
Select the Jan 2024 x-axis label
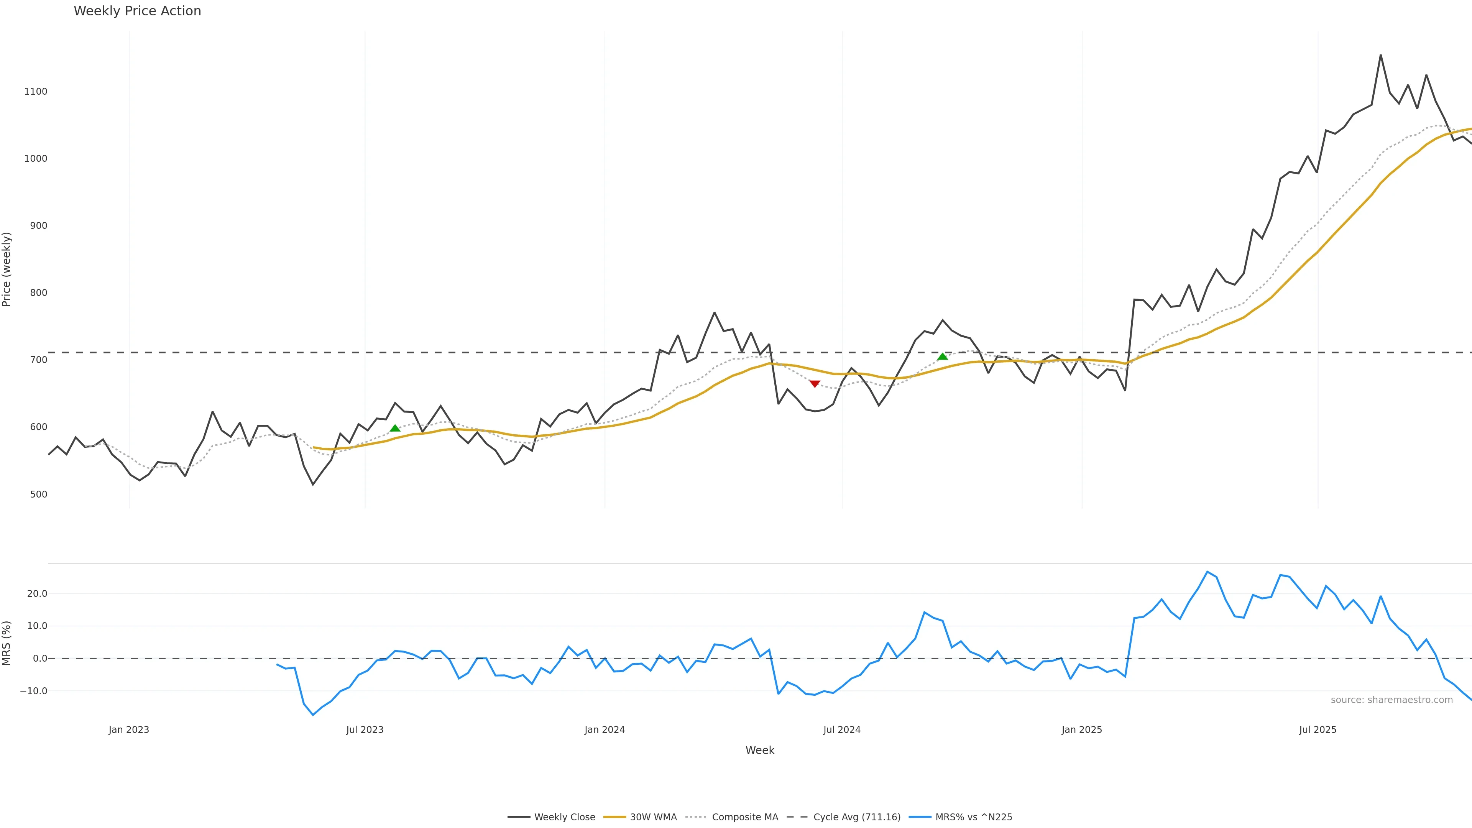(605, 730)
